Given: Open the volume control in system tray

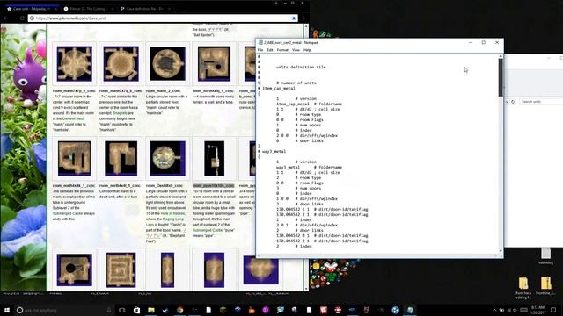Looking at the screenshot, I should tap(515, 310).
